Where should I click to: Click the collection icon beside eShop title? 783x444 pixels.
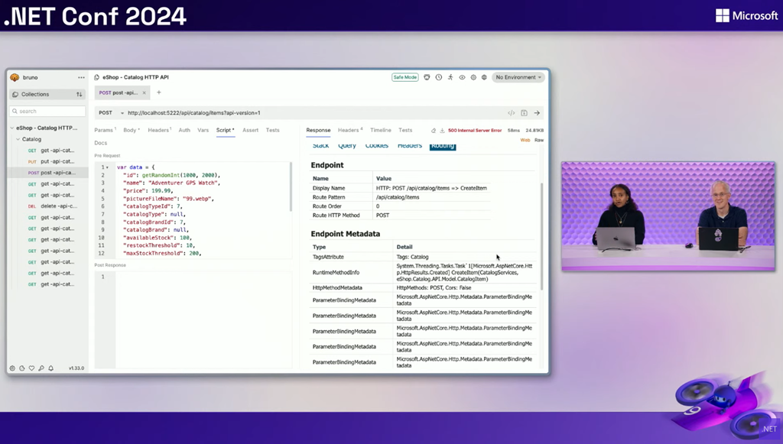point(97,77)
